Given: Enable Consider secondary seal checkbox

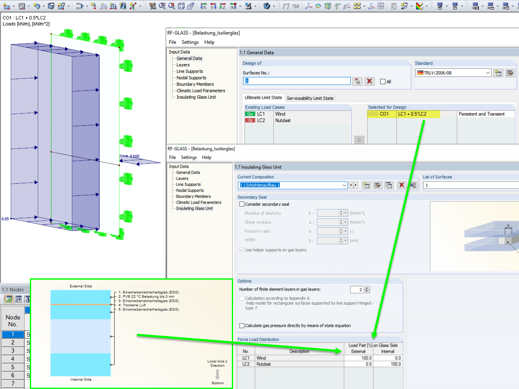Looking at the screenshot, I should pyautogui.click(x=242, y=204).
